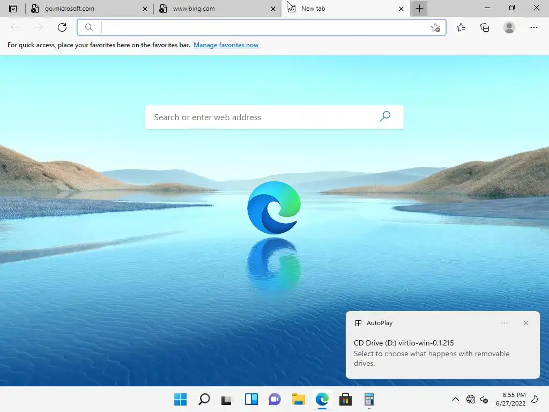The width and height of the screenshot is (549, 412).
Task: Open the Windows Start menu
Action: point(180,399)
